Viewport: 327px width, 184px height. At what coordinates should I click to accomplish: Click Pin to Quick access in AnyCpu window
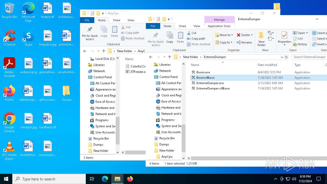pyautogui.click(x=90, y=33)
